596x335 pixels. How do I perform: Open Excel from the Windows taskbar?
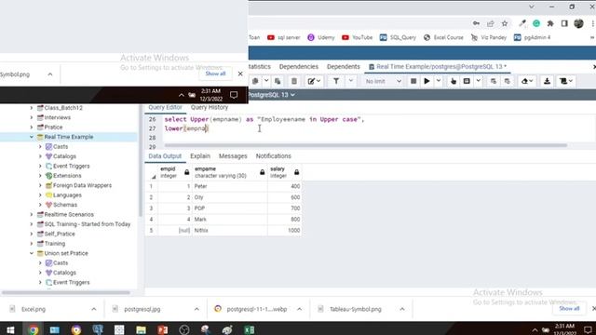250,329
